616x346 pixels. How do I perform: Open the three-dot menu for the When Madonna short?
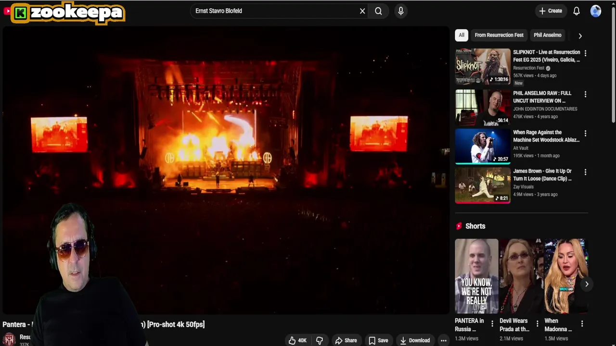click(582, 324)
